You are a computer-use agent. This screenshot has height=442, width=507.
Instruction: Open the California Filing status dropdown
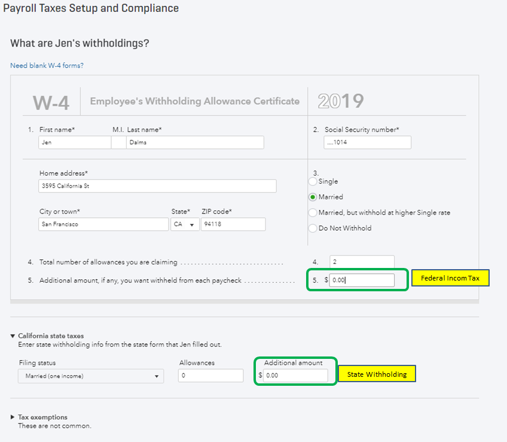coord(90,376)
